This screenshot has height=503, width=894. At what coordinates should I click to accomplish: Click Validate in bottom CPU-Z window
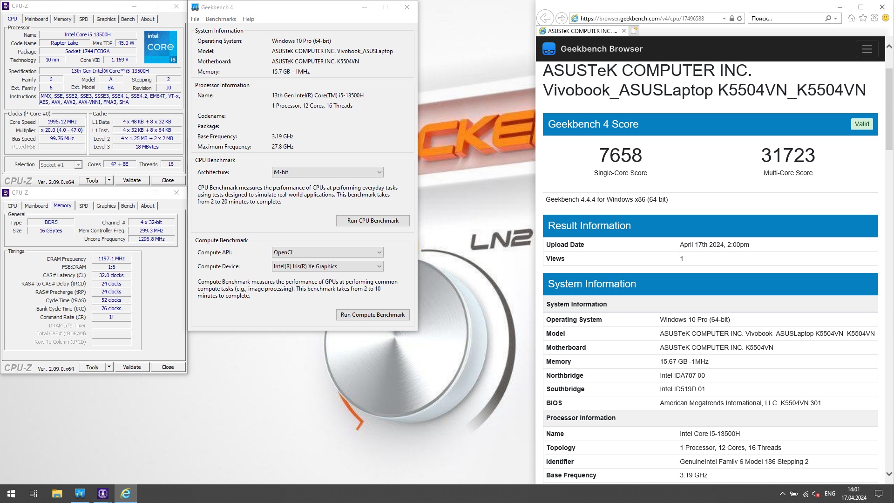132,367
